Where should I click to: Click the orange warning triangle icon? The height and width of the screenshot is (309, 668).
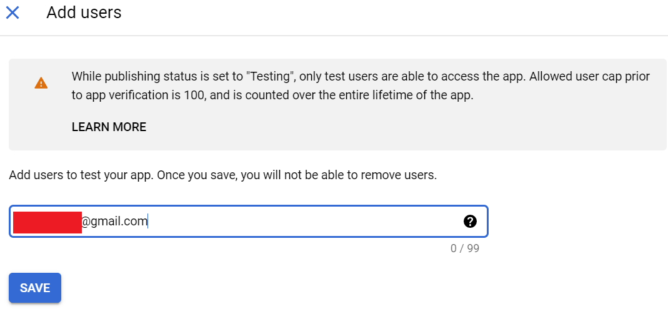click(41, 83)
